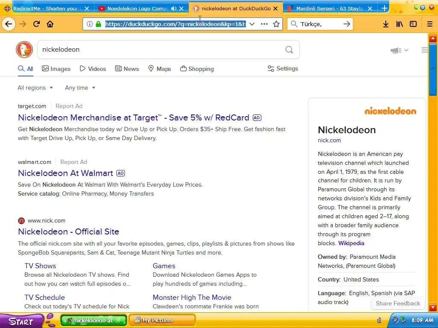Screen dimensions: 438x328
Task: Bookmark this page with the star
Action: pos(276,24)
